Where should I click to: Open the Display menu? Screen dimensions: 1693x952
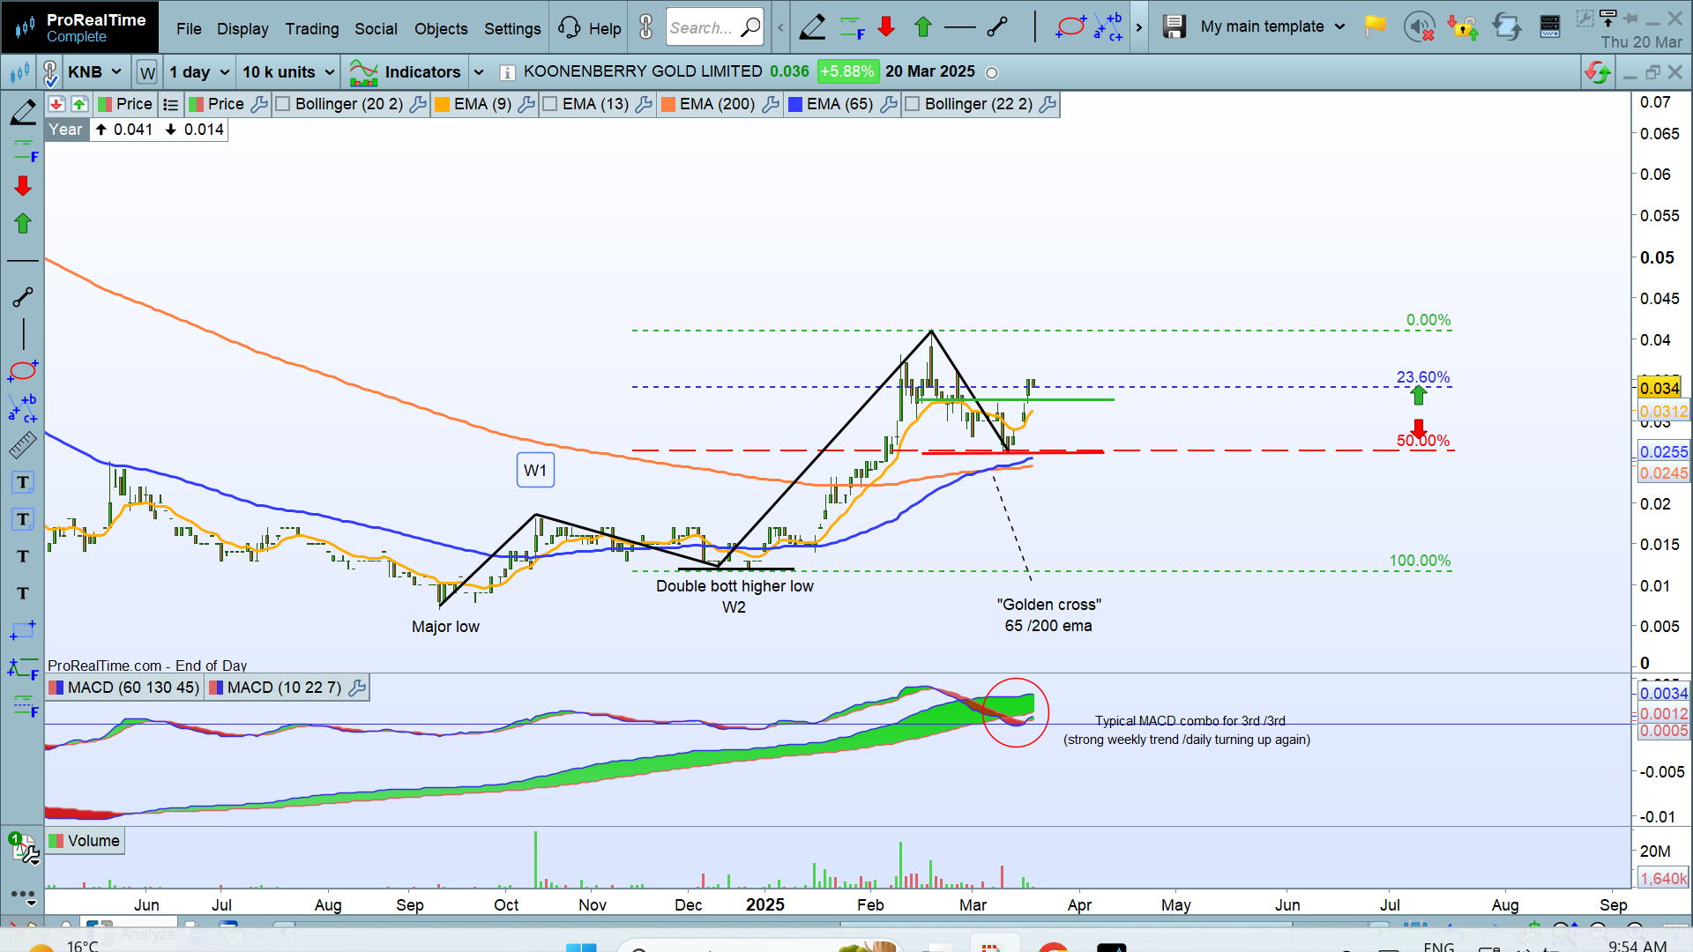(x=242, y=28)
